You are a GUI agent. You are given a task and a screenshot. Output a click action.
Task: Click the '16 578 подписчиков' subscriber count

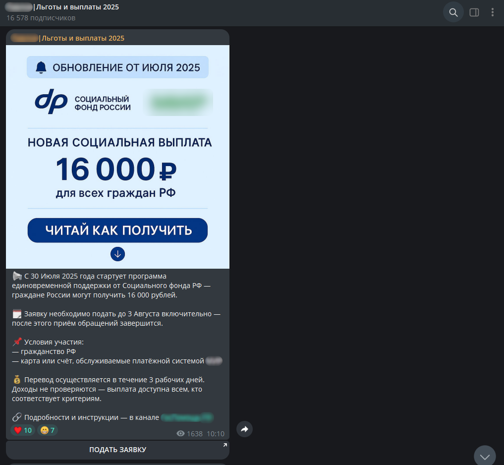pyautogui.click(x=41, y=18)
